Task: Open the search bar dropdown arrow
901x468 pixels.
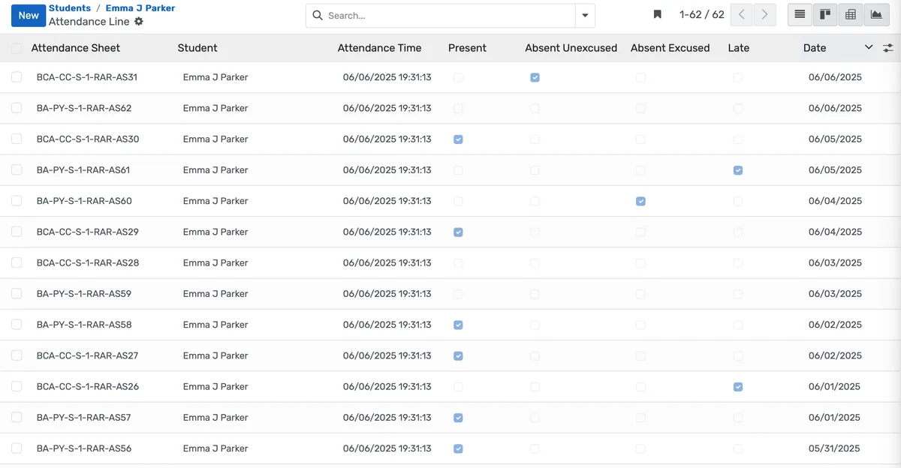Action: 584,14
